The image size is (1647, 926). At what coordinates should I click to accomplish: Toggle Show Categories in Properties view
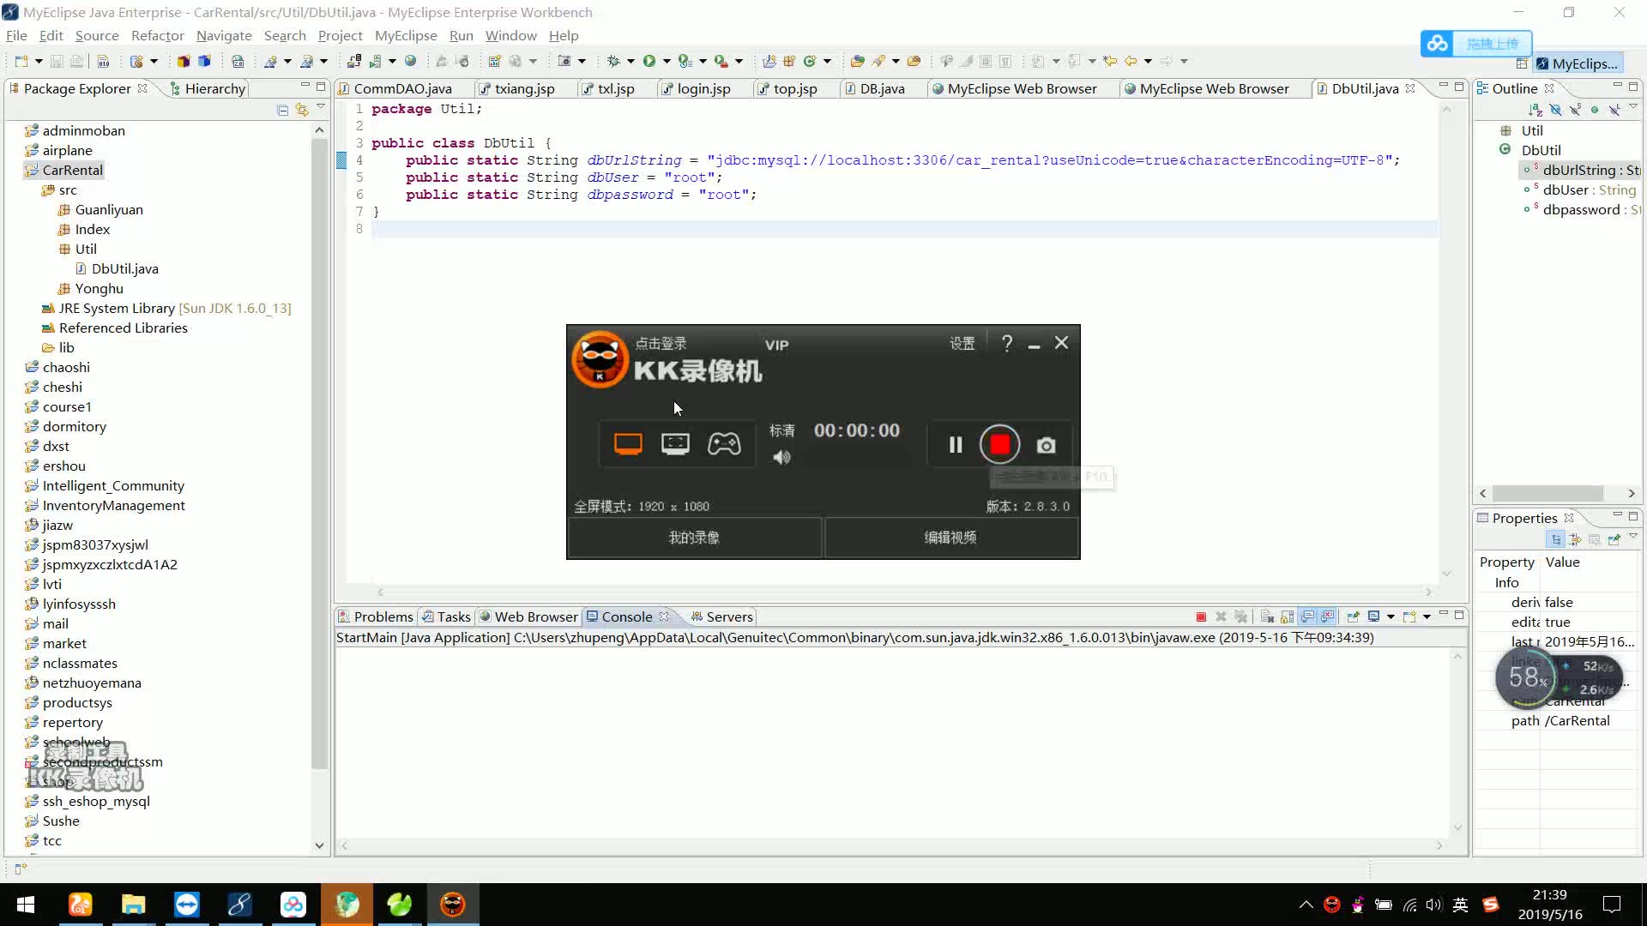1555,539
